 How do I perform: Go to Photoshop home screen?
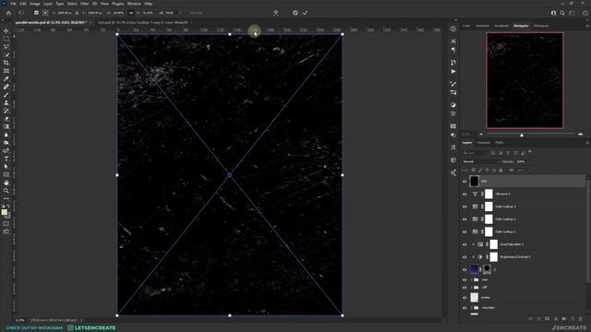[8, 13]
